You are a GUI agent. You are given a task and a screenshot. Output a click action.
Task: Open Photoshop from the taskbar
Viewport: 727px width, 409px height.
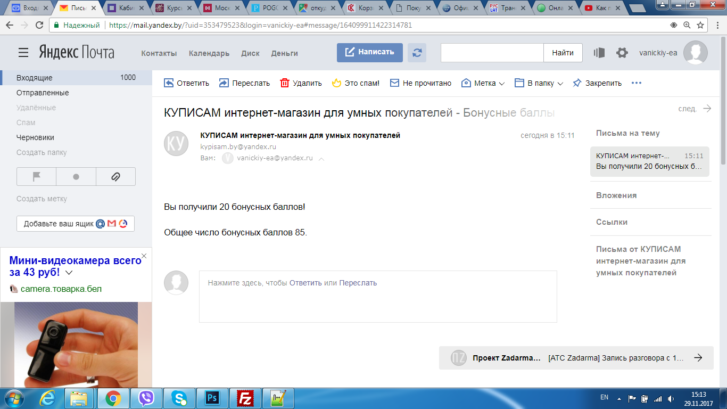click(x=212, y=398)
